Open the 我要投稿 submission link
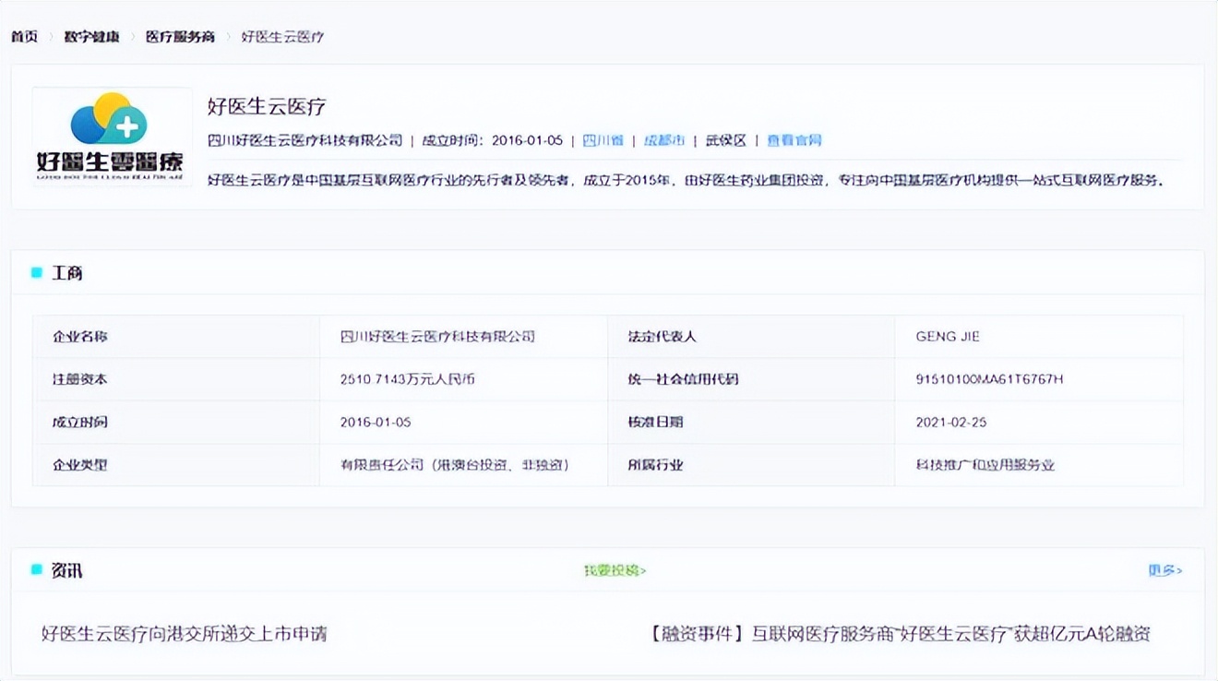The image size is (1218, 681). click(x=615, y=570)
